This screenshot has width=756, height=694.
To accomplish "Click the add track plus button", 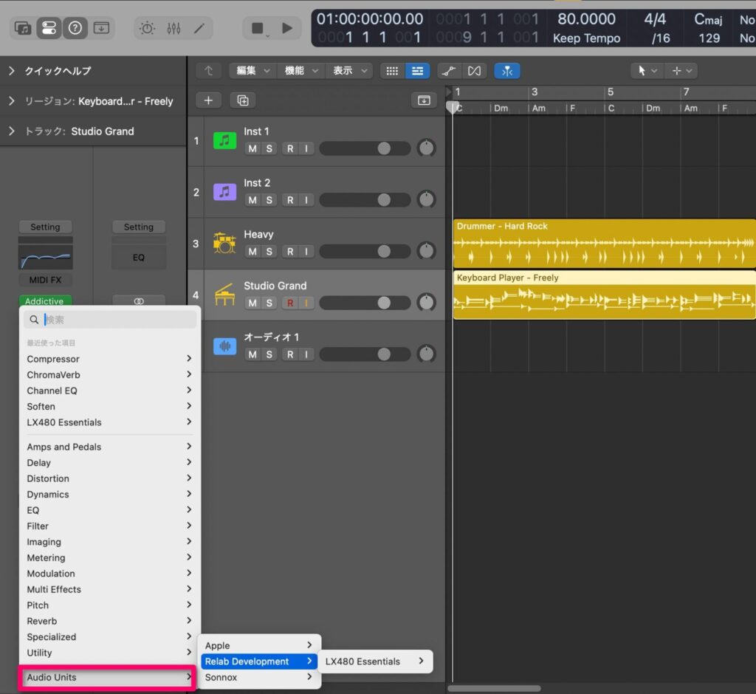I will (208, 100).
